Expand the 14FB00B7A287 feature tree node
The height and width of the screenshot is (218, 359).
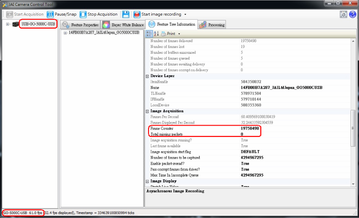[x=66, y=33]
